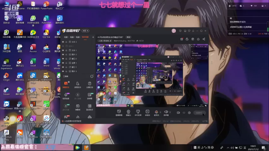Click the screen capture source icon
This screenshot has width=269, height=151.
tap(119, 112)
